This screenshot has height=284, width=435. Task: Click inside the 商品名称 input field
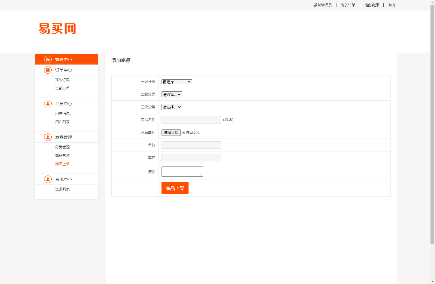(x=191, y=119)
